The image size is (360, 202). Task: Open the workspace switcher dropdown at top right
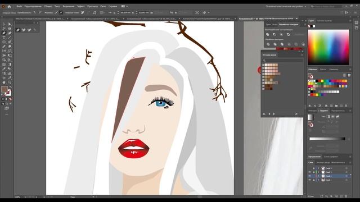(286, 6)
